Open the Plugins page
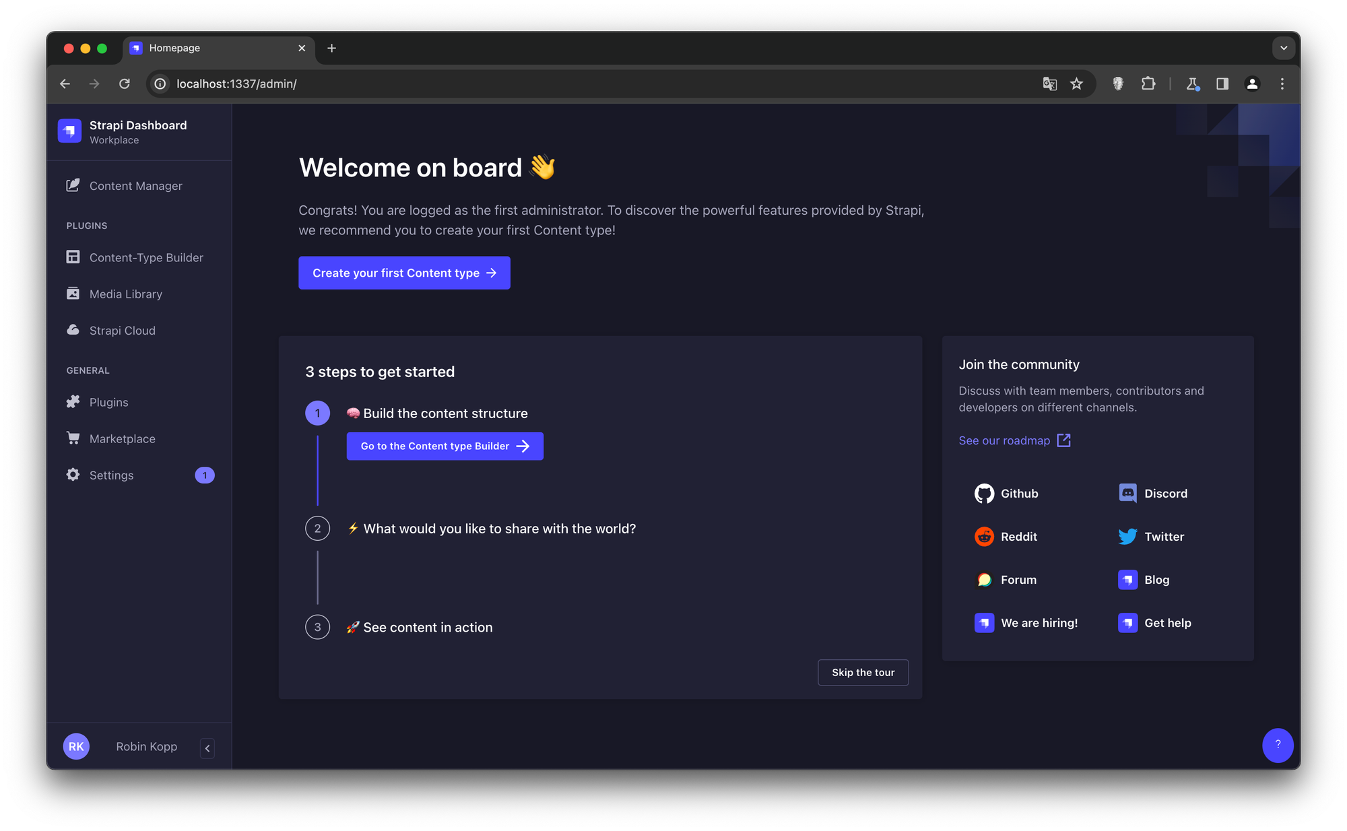1347x831 pixels. tap(108, 402)
